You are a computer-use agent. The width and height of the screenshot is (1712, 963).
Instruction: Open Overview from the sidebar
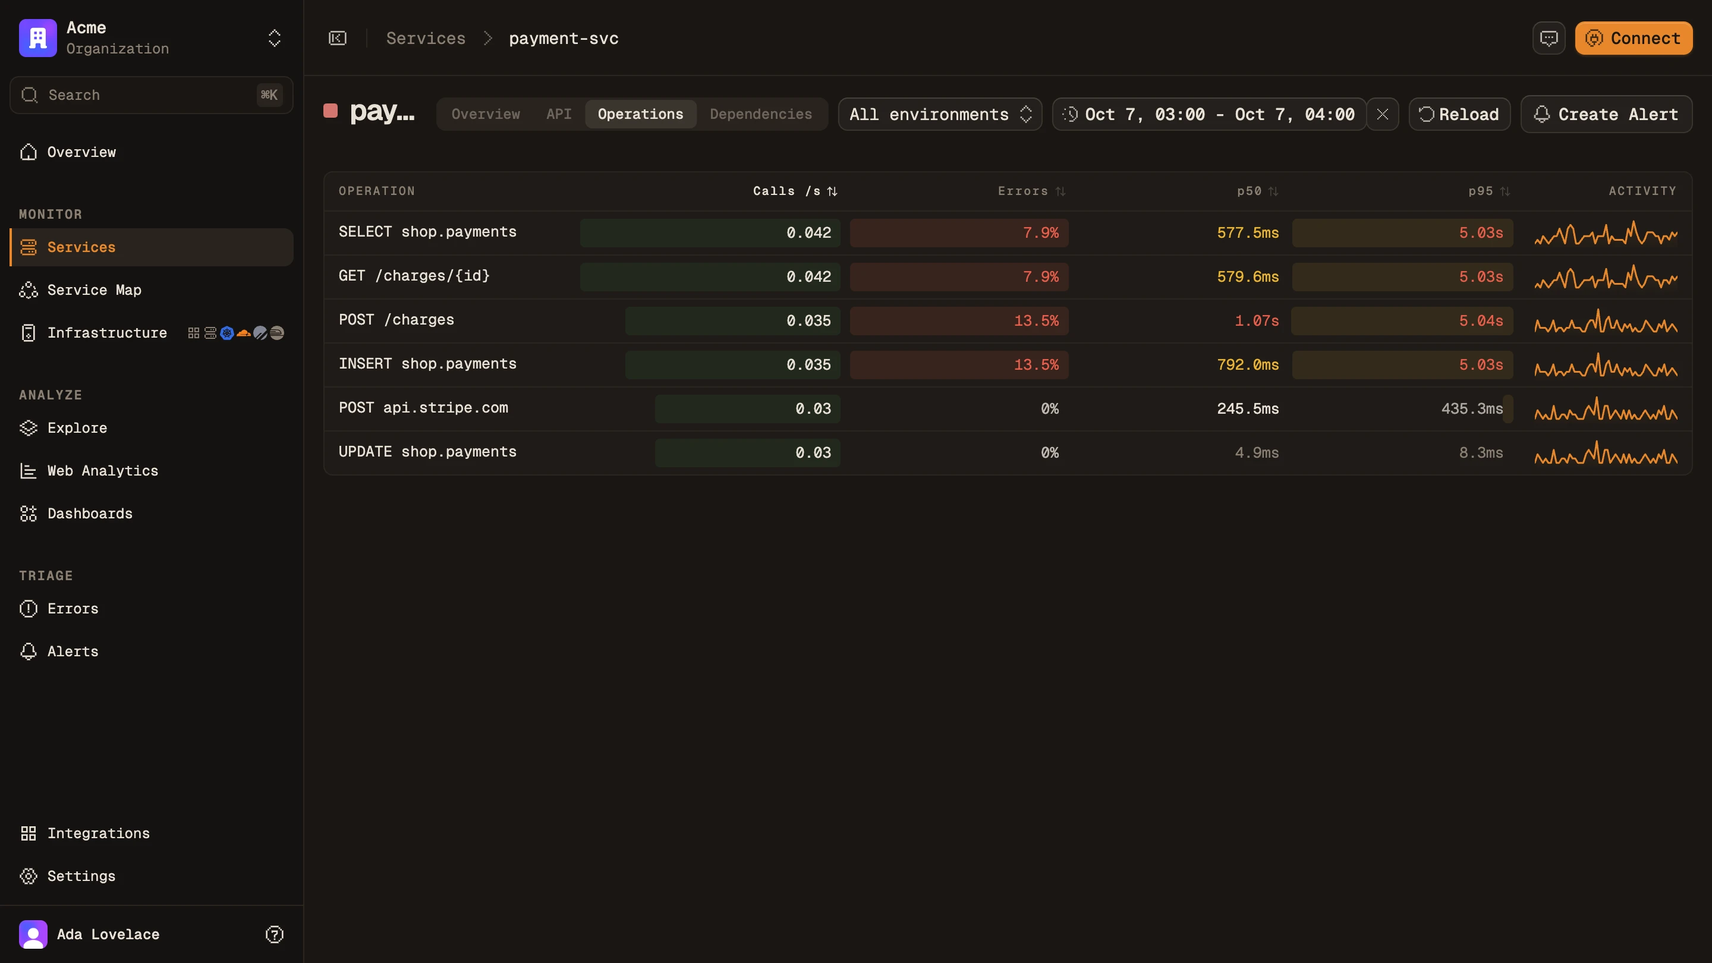coord(152,152)
